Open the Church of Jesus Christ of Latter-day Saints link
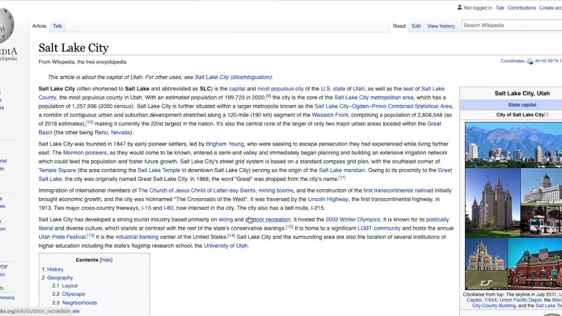 coord(197,190)
